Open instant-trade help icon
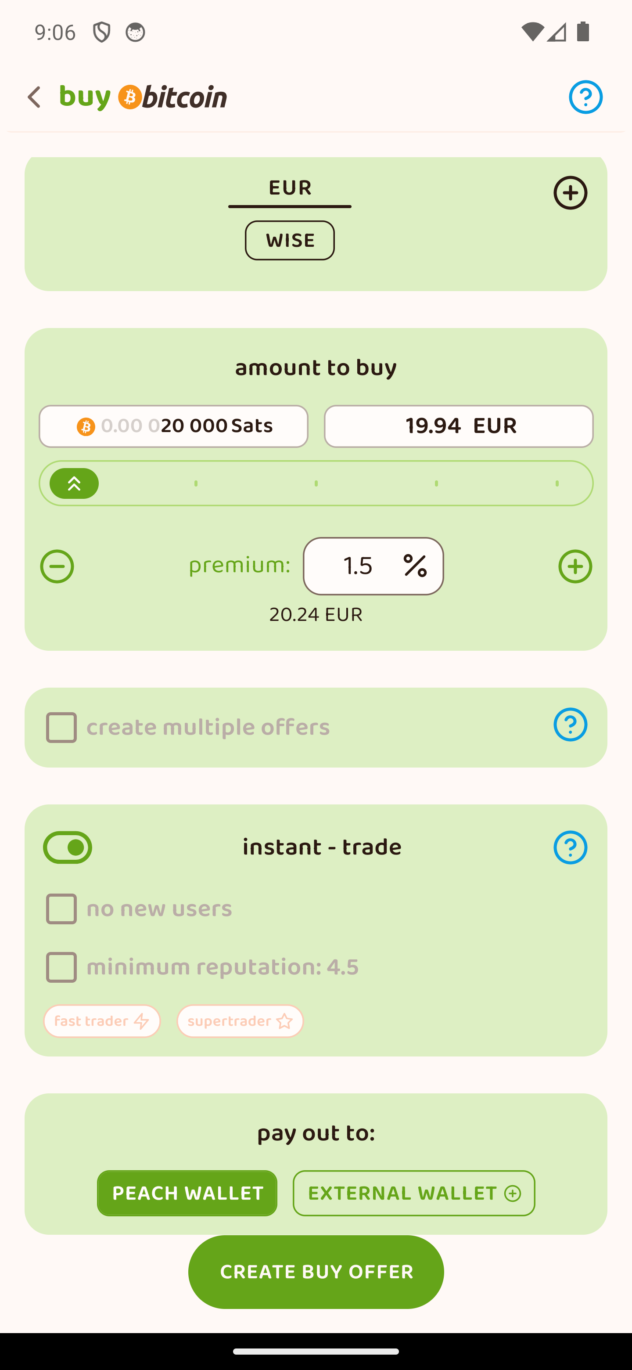Image resolution: width=632 pixels, height=1370 pixels. [570, 847]
